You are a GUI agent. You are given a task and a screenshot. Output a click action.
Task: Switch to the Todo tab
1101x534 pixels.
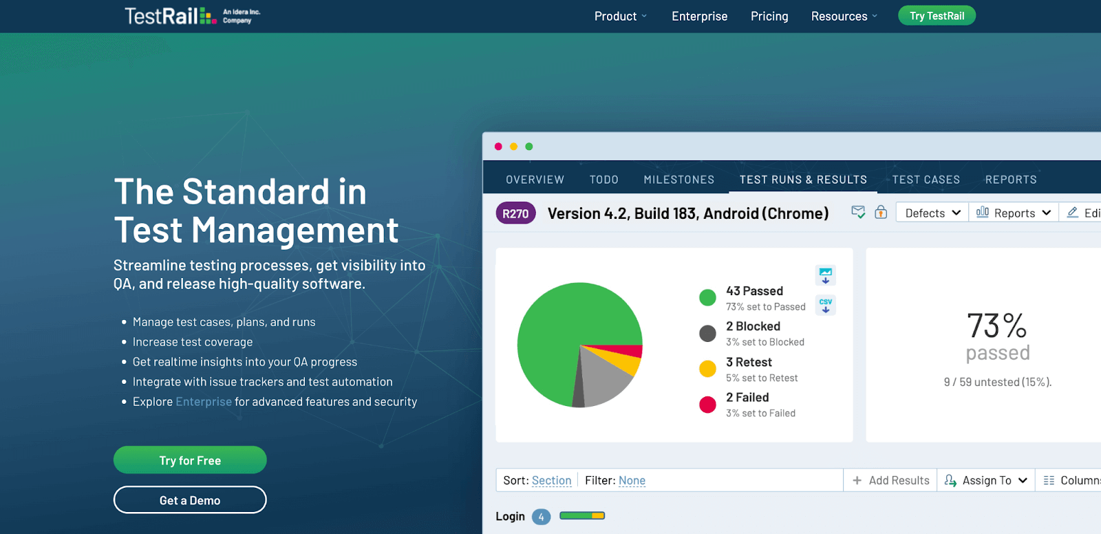(x=603, y=180)
